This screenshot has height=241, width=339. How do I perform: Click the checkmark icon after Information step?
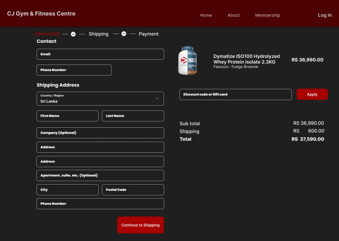tap(73, 34)
